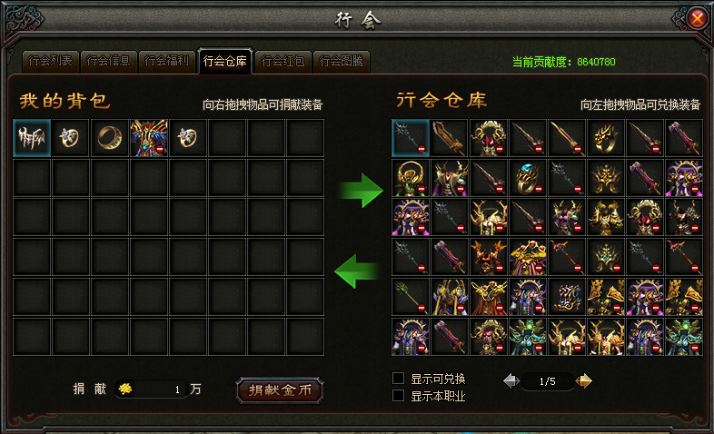Click the 捐献金币 button
The height and width of the screenshot is (434, 714).
point(280,390)
